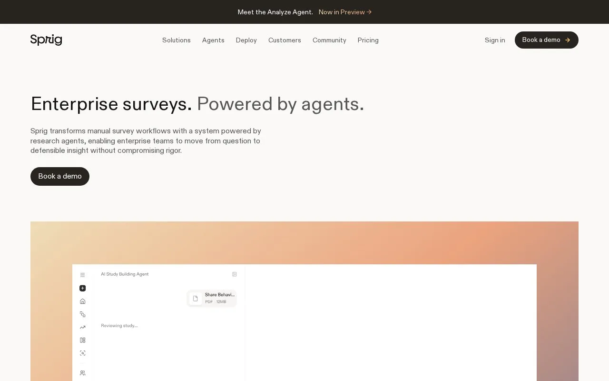The width and height of the screenshot is (609, 381).
Task: Click the black plus icon in the preview sidebar
Action: 82,288
